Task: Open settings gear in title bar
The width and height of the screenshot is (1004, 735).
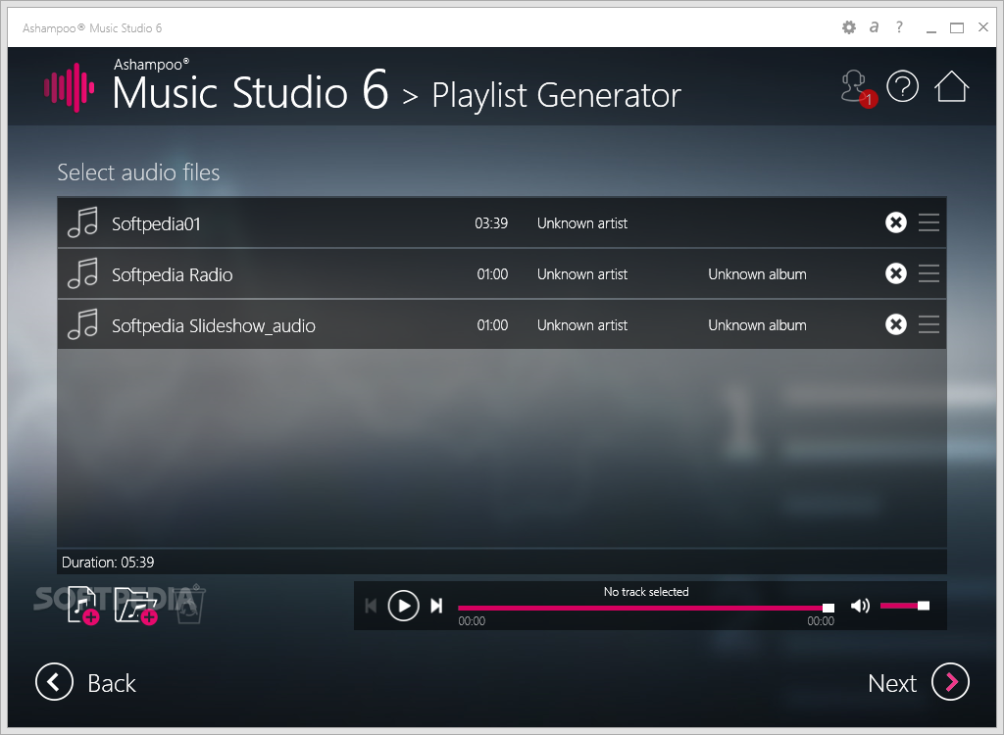Action: tap(848, 27)
